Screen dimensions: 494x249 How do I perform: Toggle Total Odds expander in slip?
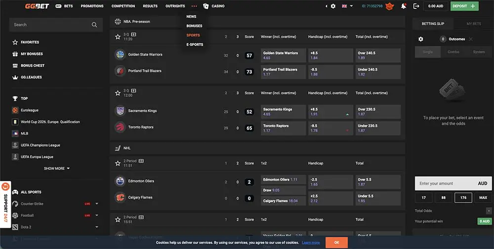pos(489,211)
